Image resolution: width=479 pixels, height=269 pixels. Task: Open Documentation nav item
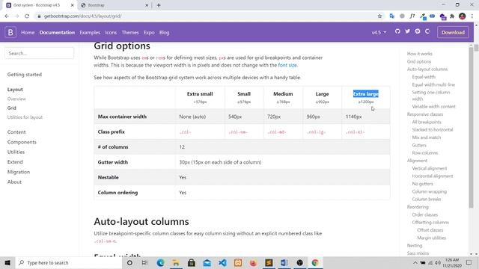pos(57,32)
